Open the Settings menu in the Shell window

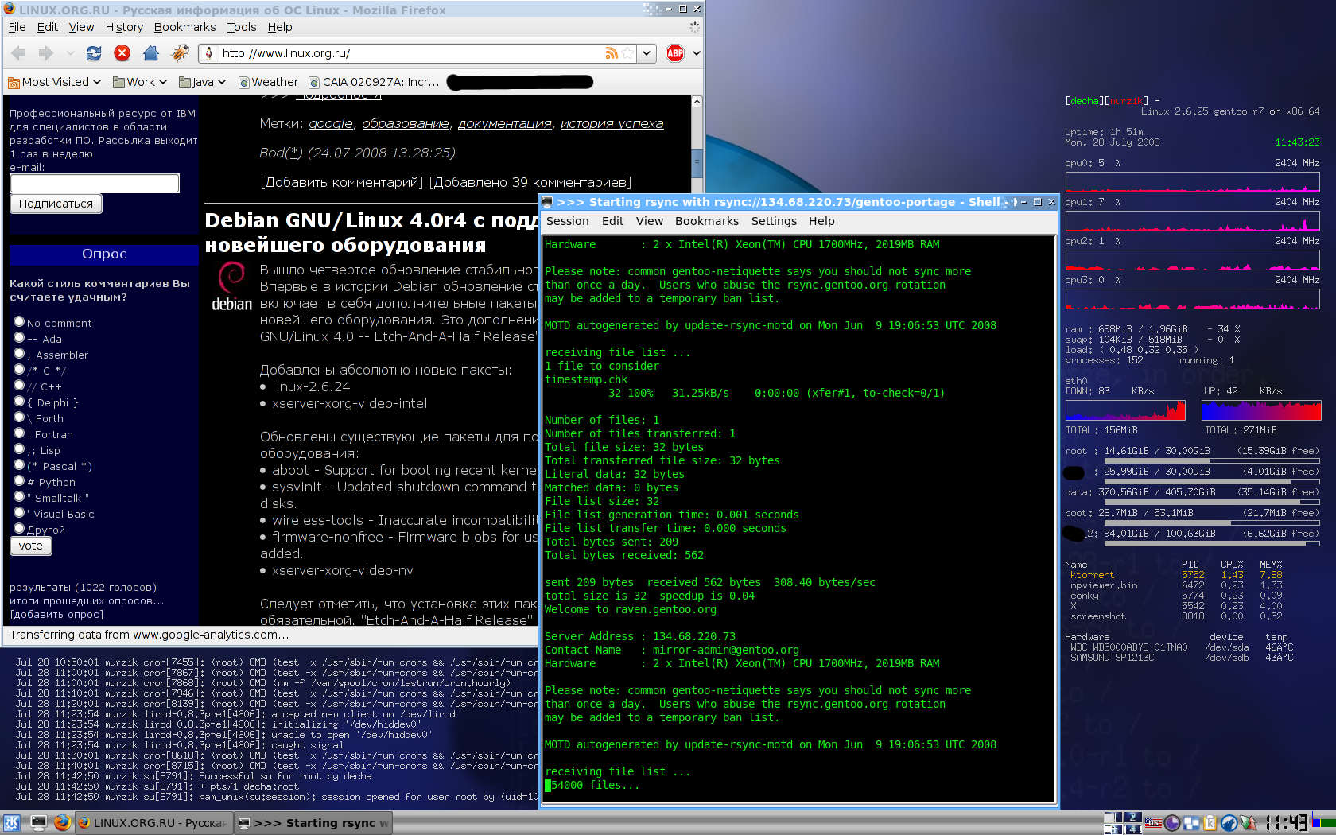(773, 221)
